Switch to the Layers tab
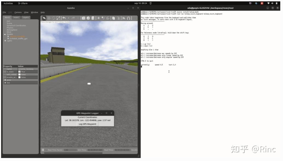 coord(26,17)
